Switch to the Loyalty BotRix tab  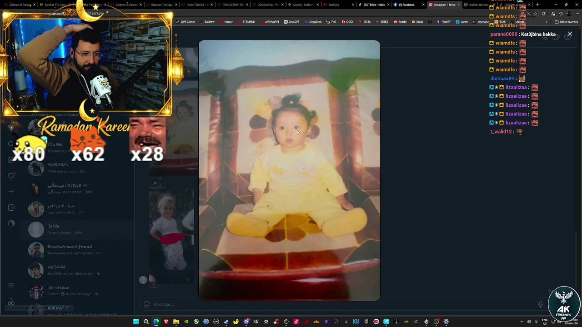302,5
